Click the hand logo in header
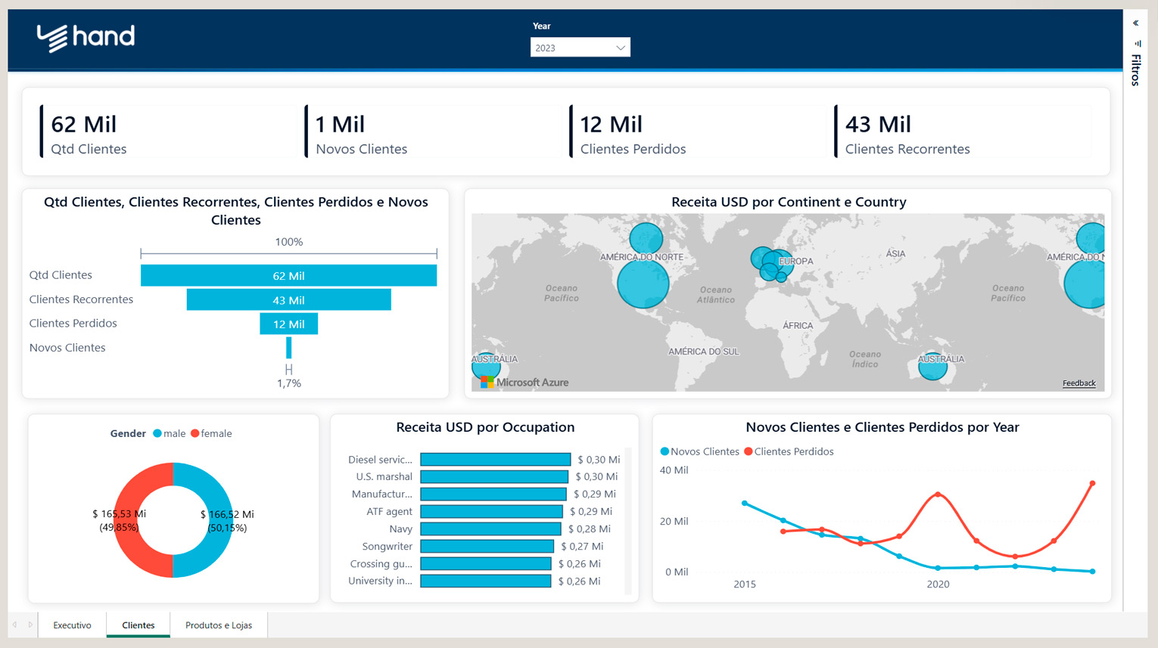 [x=86, y=37]
